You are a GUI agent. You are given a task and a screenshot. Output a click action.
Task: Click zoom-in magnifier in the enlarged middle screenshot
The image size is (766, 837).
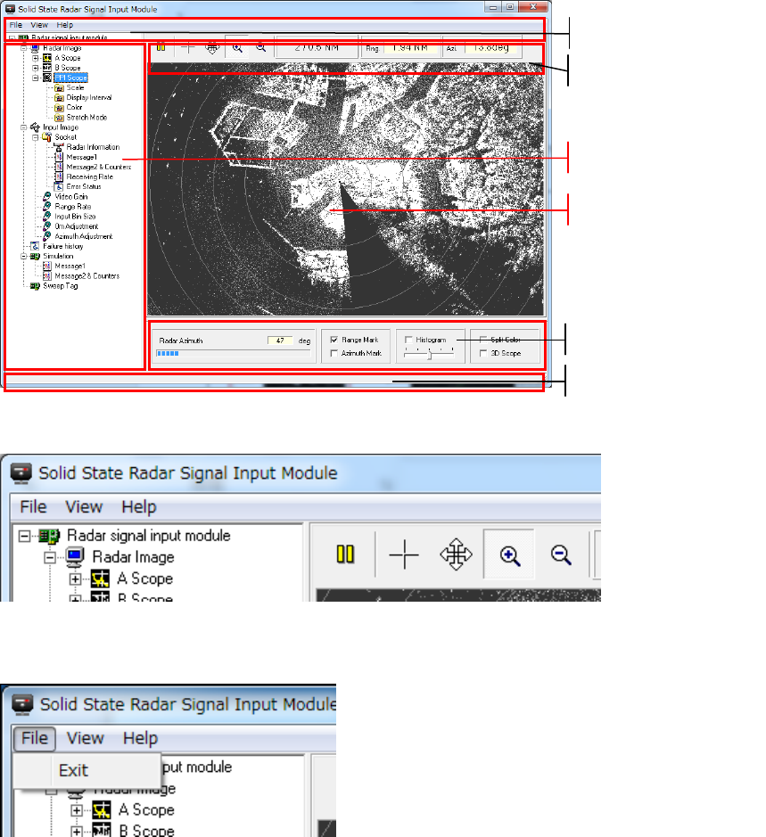point(509,555)
